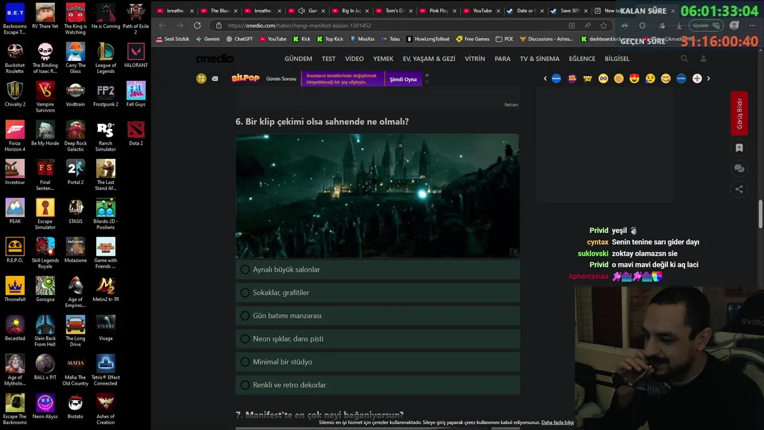This screenshot has height=430, width=764.
Task: Click the round plus icon in the emoji bar
Action: click(697, 78)
